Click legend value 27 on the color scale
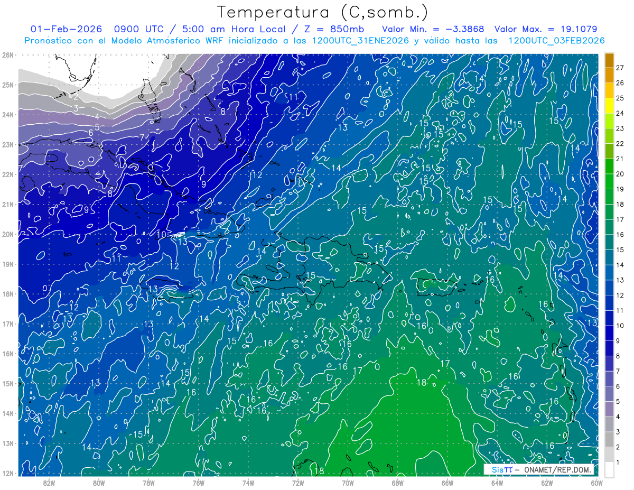This screenshot has width=634, height=490. pyautogui.click(x=620, y=68)
